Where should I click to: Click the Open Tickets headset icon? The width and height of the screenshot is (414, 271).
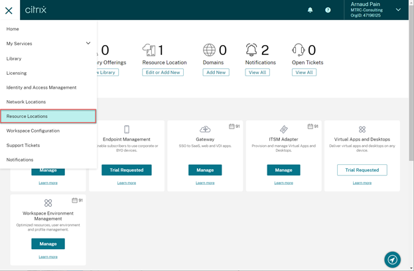[299, 50]
